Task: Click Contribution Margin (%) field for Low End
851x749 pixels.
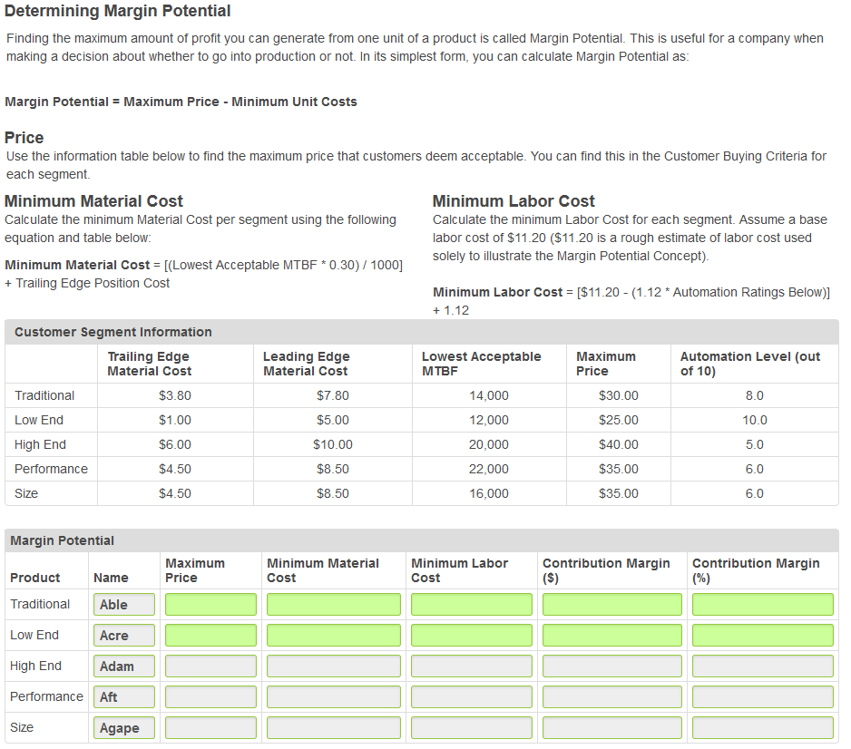Action: [x=762, y=635]
